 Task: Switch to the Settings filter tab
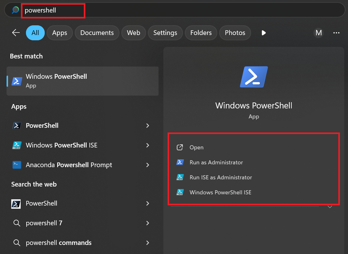pos(165,33)
